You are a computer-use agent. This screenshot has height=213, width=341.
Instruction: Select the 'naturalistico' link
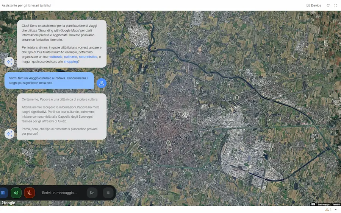point(88,57)
